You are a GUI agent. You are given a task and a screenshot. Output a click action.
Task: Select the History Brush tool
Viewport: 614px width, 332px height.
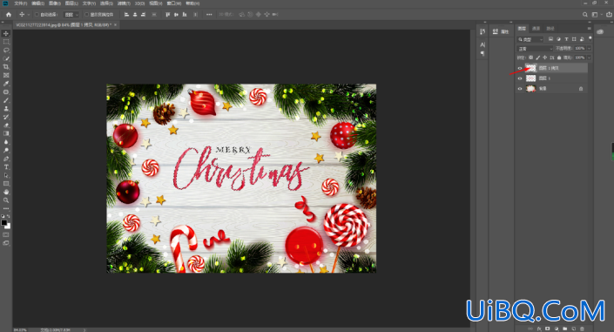click(6, 117)
